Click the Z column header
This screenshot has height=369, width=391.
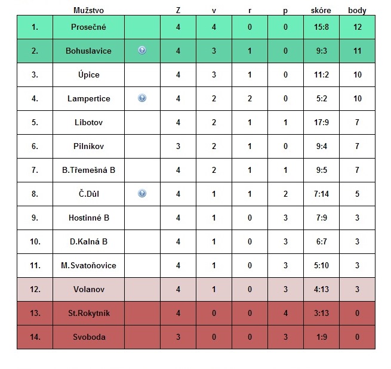tap(178, 10)
